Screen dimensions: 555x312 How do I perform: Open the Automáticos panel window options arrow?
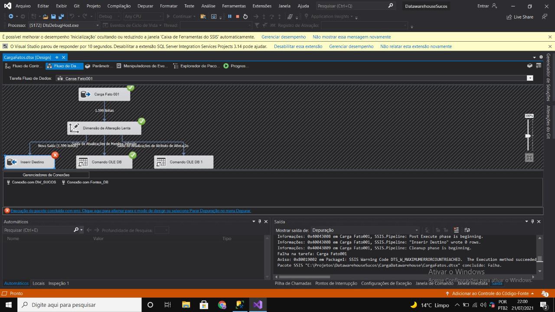click(254, 221)
